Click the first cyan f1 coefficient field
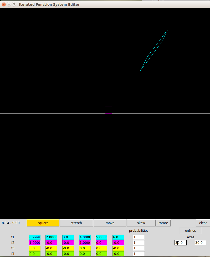The image size is (210, 257). click(x=35, y=237)
